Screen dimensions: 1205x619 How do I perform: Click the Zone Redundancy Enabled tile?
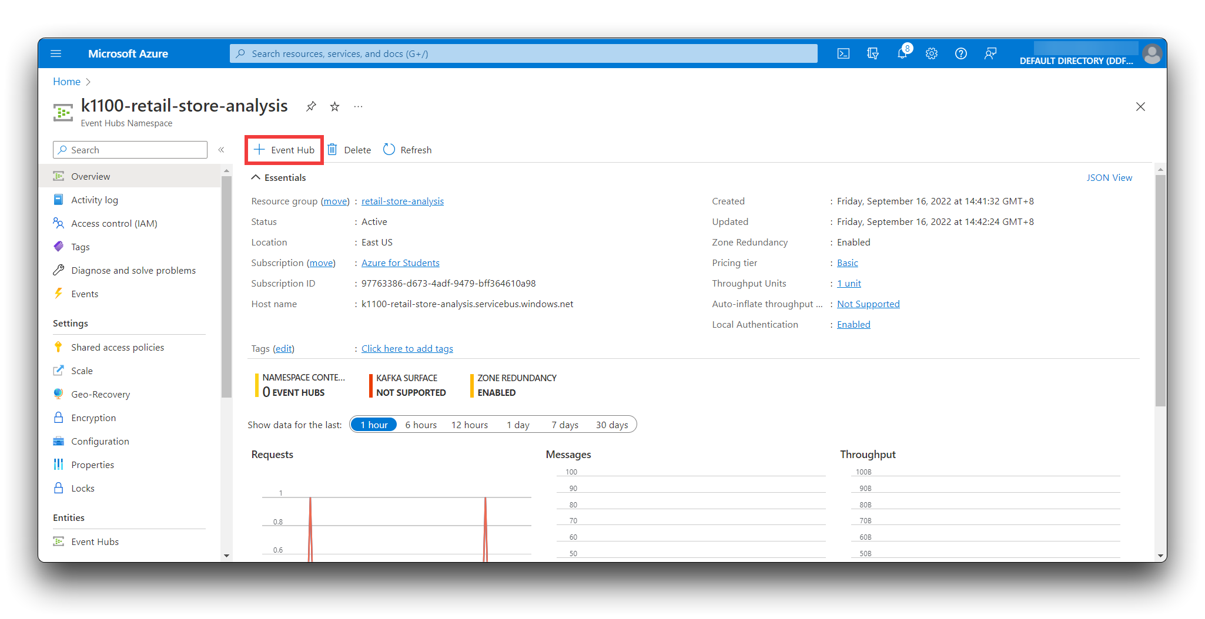[x=514, y=385]
